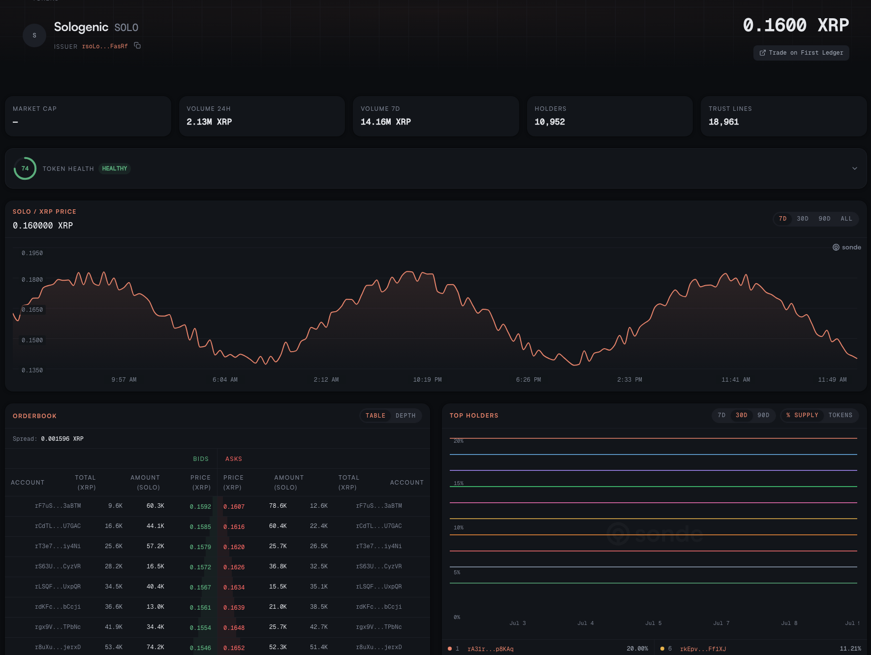Click ask account rdKFc...bCcji
871x655 pixels.
click(x=379, y=607)
